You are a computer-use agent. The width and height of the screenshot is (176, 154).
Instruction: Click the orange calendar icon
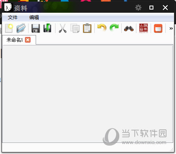[158, 28]
